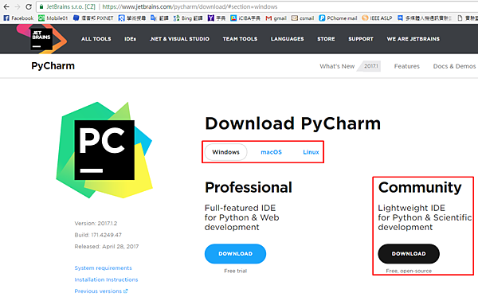
Task: Open the ALL TOOLS menu
Action: (x=96, y=39)
